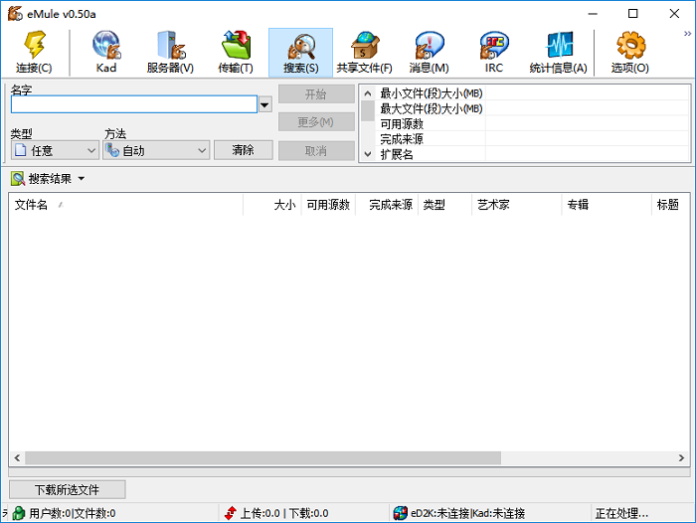696x523 pixels.
Task: Select the 最小文件(段)大小(MB) filter row
Action: pos(534,93)
